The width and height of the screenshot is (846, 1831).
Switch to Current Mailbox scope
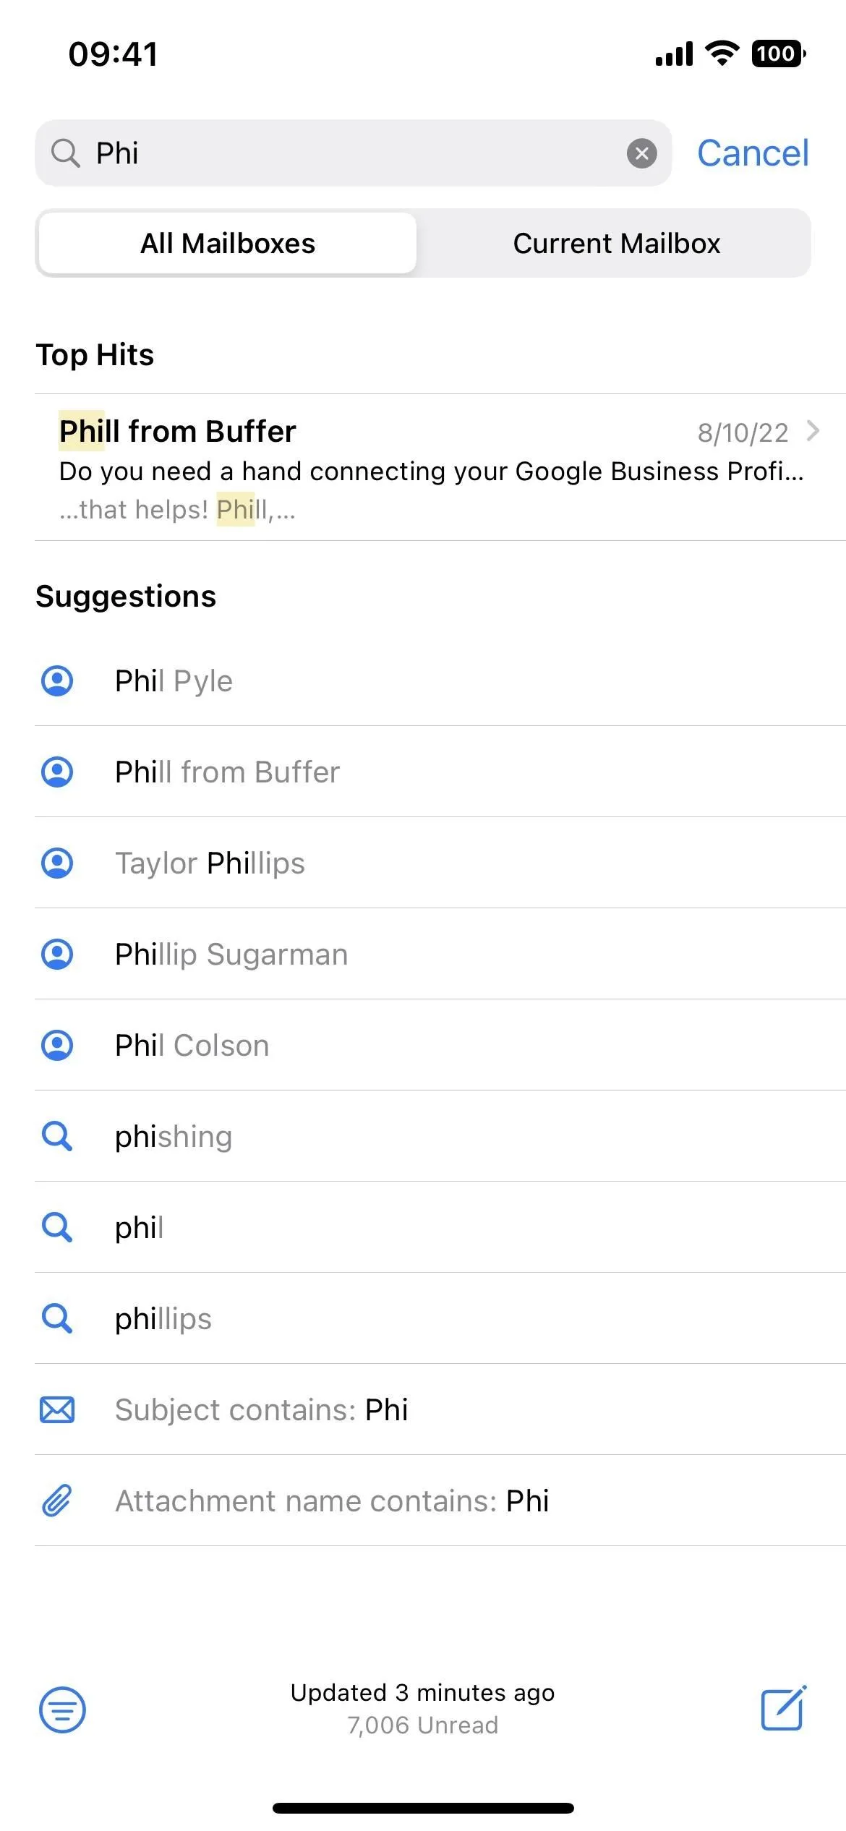[616, 244]
